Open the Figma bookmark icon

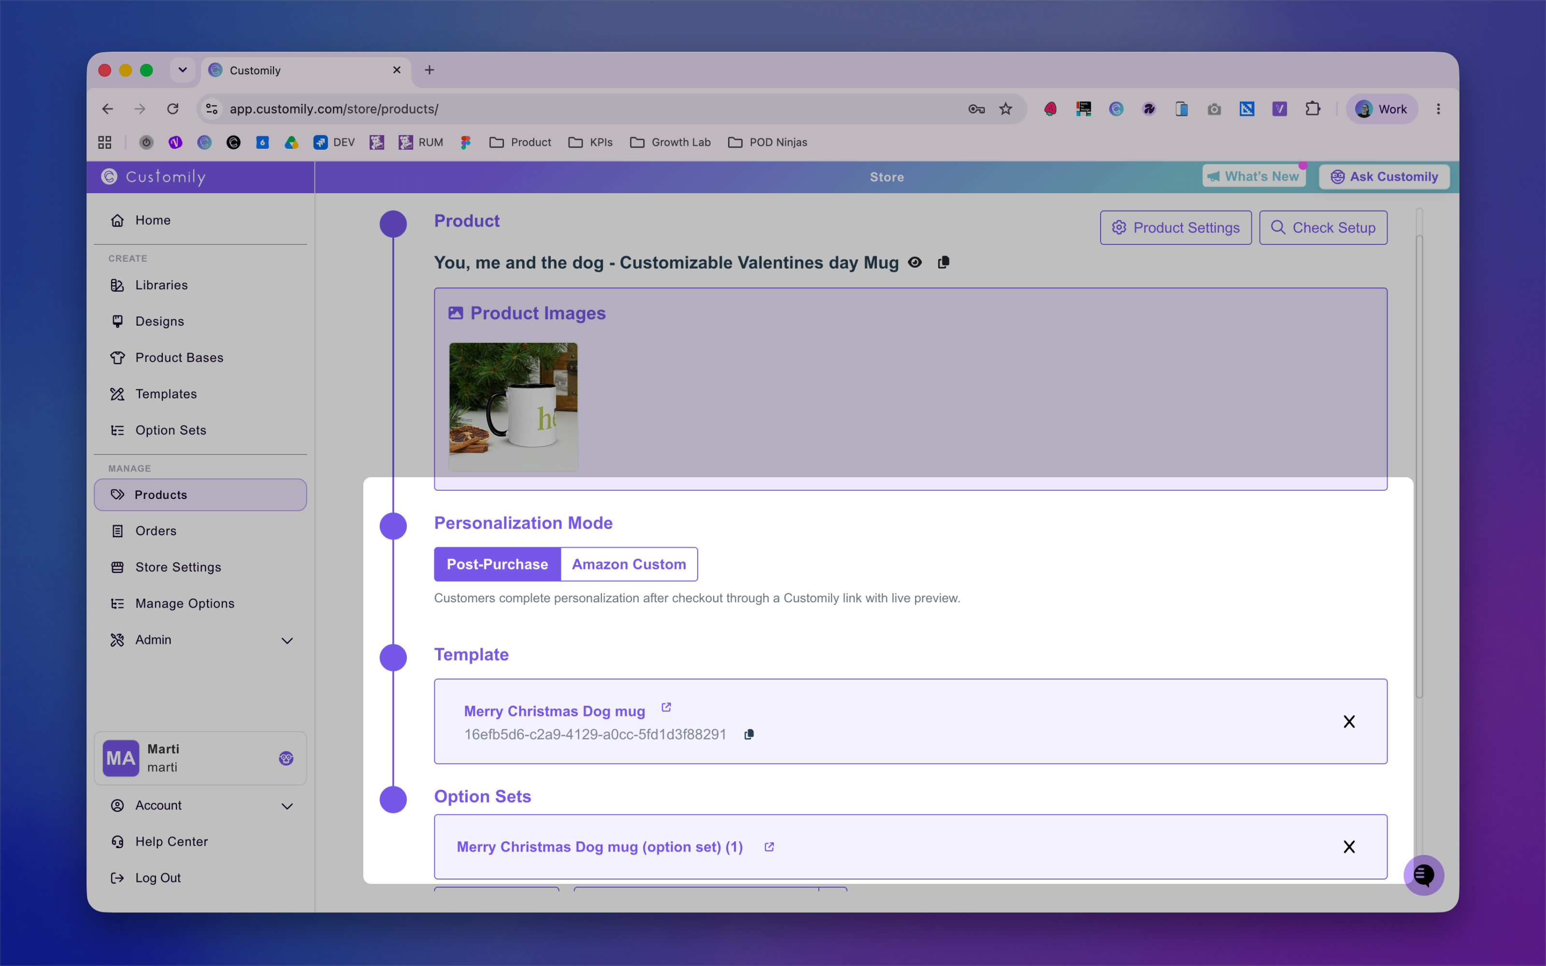point(466,142)
